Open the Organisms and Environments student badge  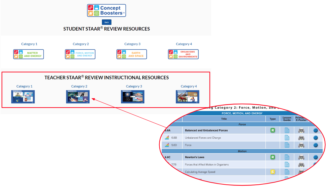click(183, 54)
